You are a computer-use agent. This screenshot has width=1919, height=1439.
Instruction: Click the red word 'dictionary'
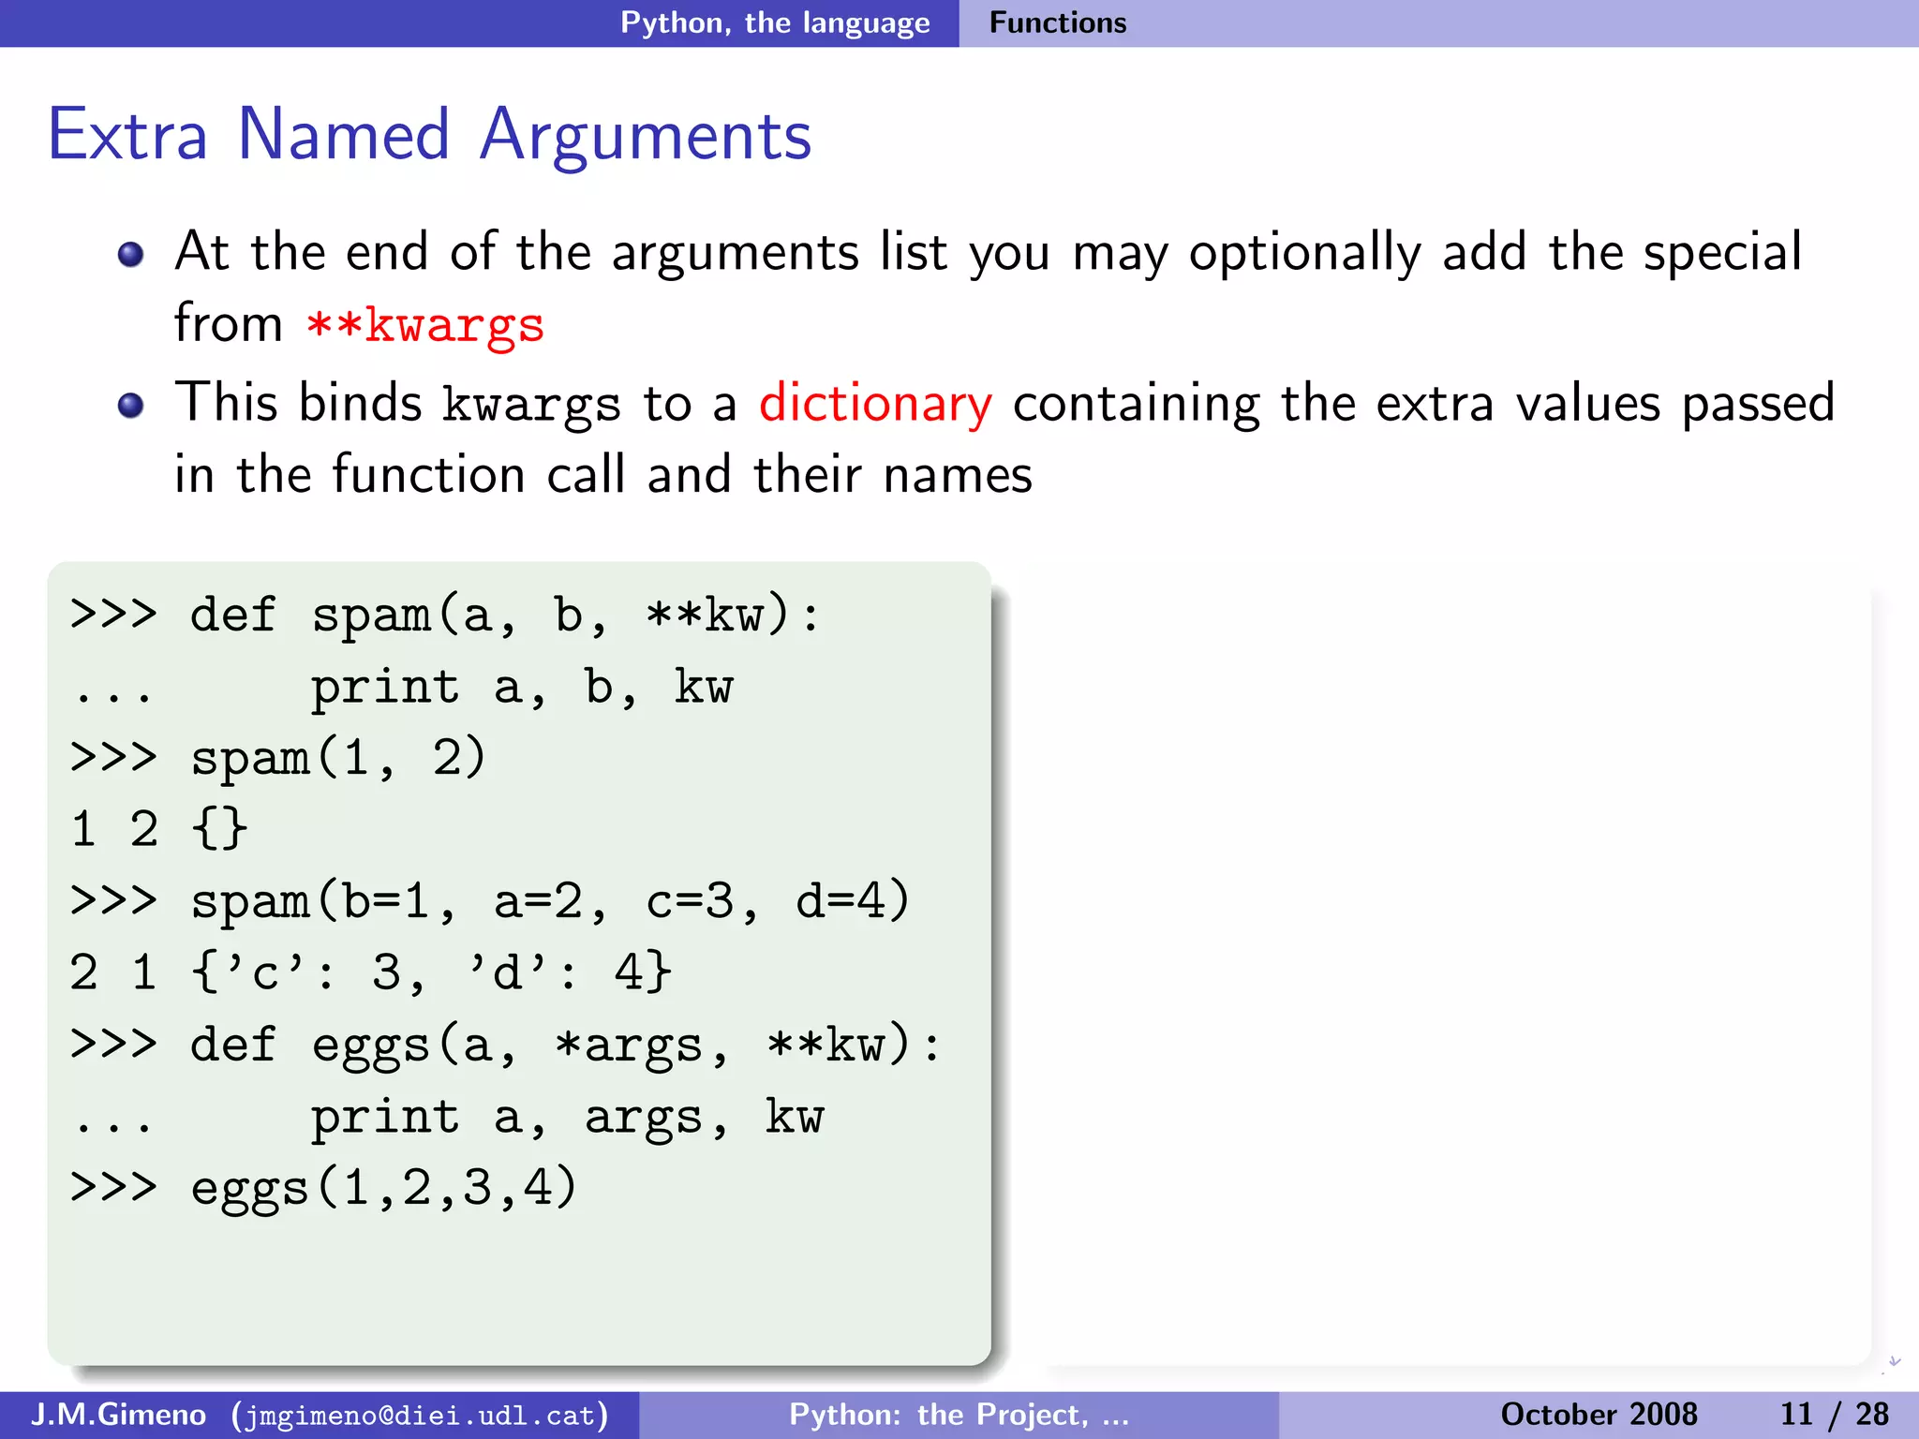[x=875, y=404]
